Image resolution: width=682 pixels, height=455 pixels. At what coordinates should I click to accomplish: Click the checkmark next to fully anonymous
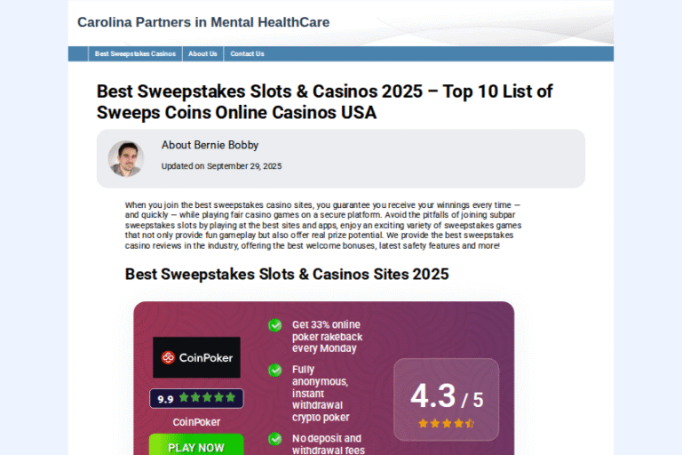275,370
